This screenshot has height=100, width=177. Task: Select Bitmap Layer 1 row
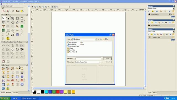pos(161,25)
